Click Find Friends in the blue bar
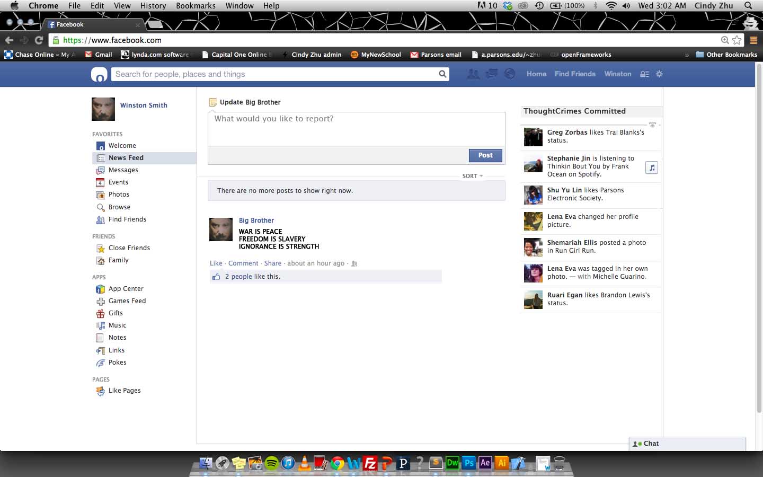 tap(575, 74)
